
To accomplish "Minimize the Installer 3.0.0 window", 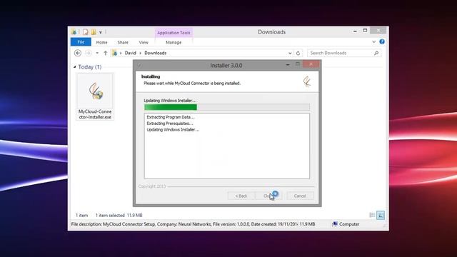I will [288, 65].
